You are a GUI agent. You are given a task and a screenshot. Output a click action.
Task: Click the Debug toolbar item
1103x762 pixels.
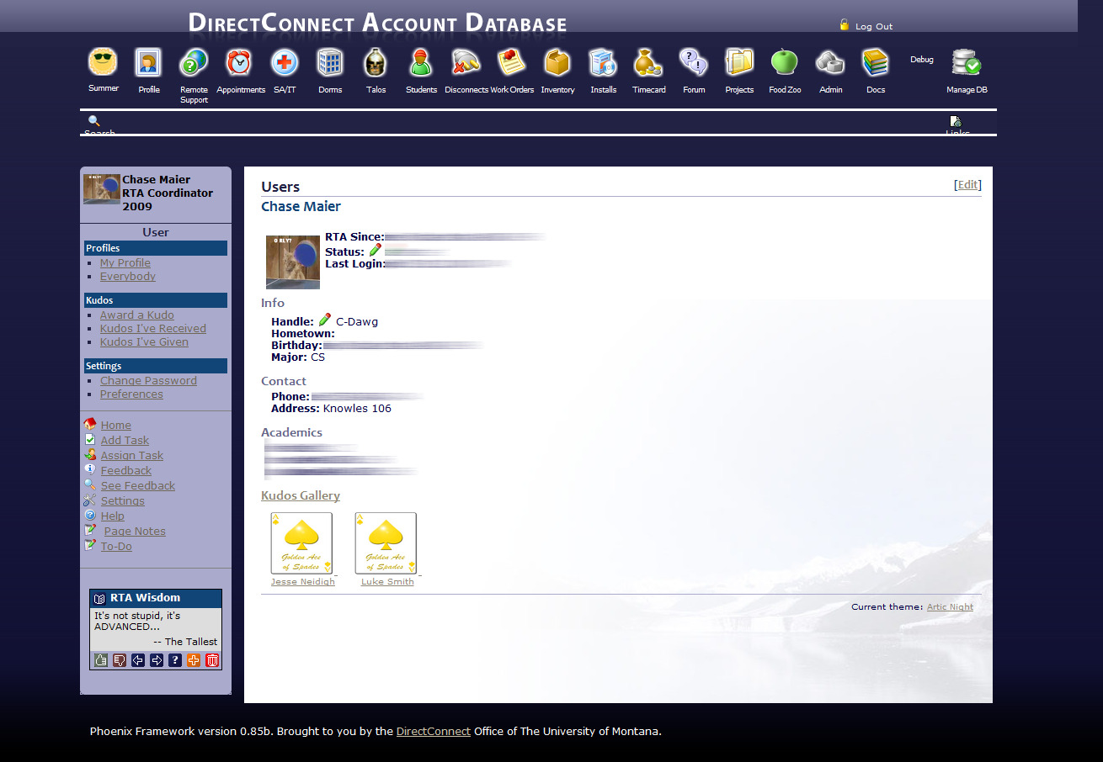tap(922, 60)
